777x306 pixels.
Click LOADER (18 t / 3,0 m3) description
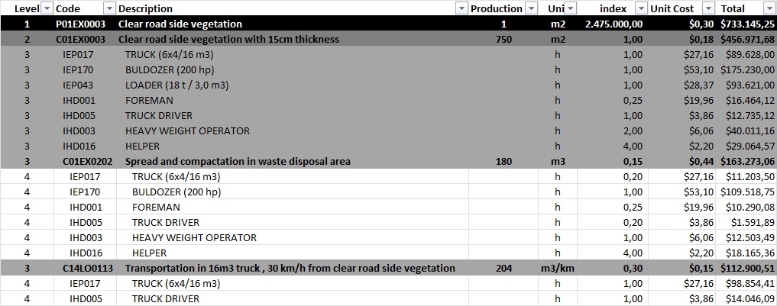177,85
